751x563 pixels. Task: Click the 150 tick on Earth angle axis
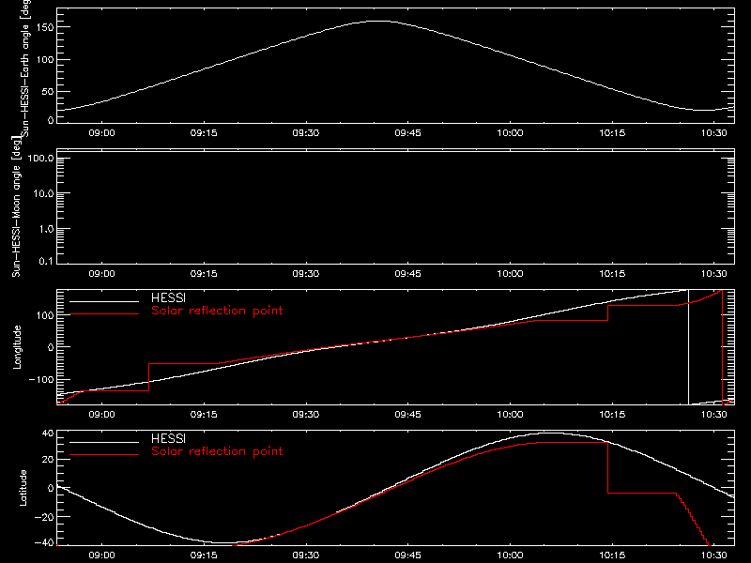coord(45,27)
